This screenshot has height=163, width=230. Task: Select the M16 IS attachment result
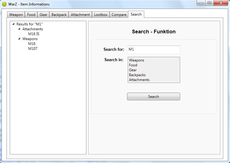pos(34,34)
